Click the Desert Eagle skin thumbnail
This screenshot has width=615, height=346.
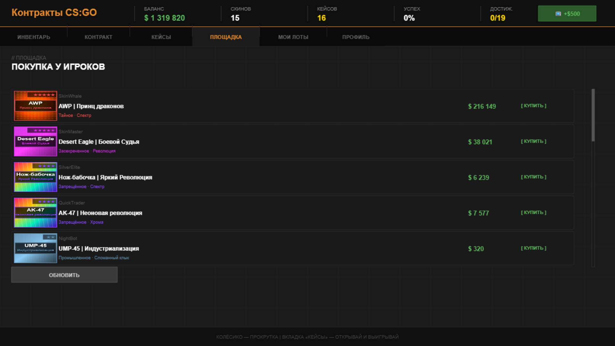[35, 141]
